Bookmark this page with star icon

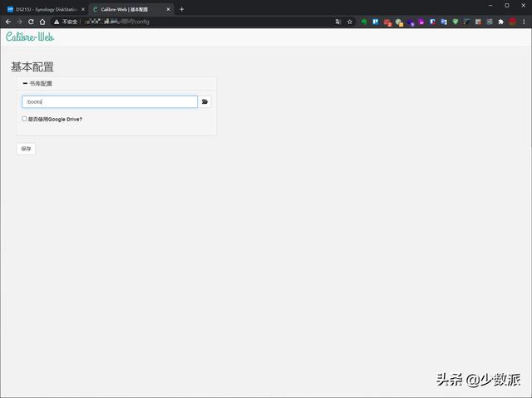[x=350, y=22]
